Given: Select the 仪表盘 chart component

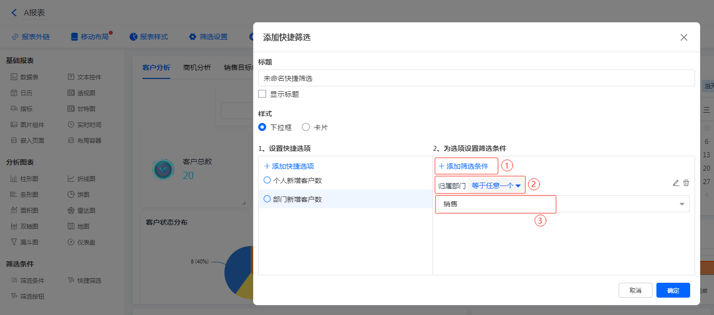Looking at the screenshot, I should click(81, 242).
